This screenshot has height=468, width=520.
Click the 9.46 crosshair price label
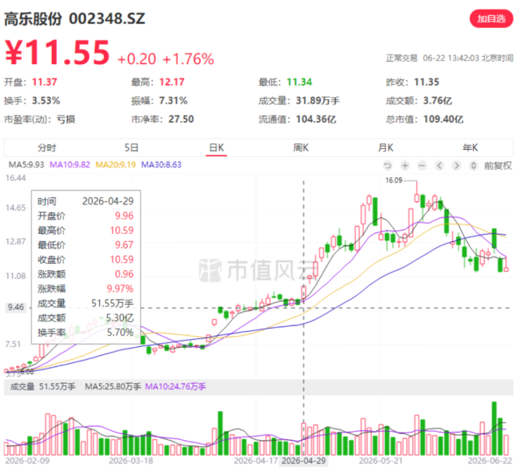click(15, 308)
